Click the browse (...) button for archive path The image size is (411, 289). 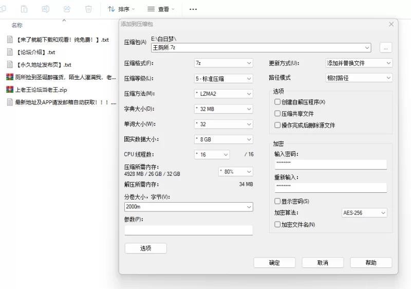click(x=386, y=48)
